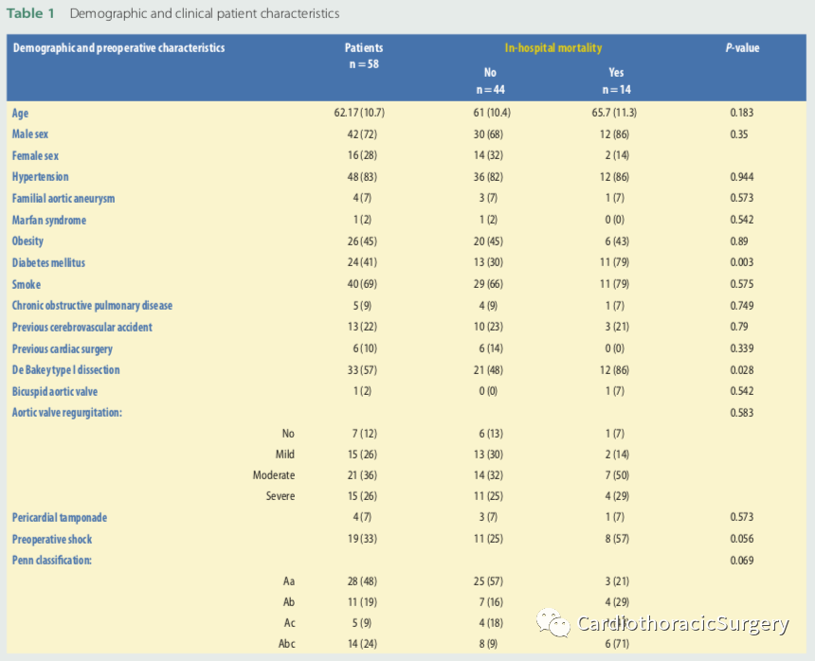Click 'Previous cerebrovascular accident' row label

(82, 327)
